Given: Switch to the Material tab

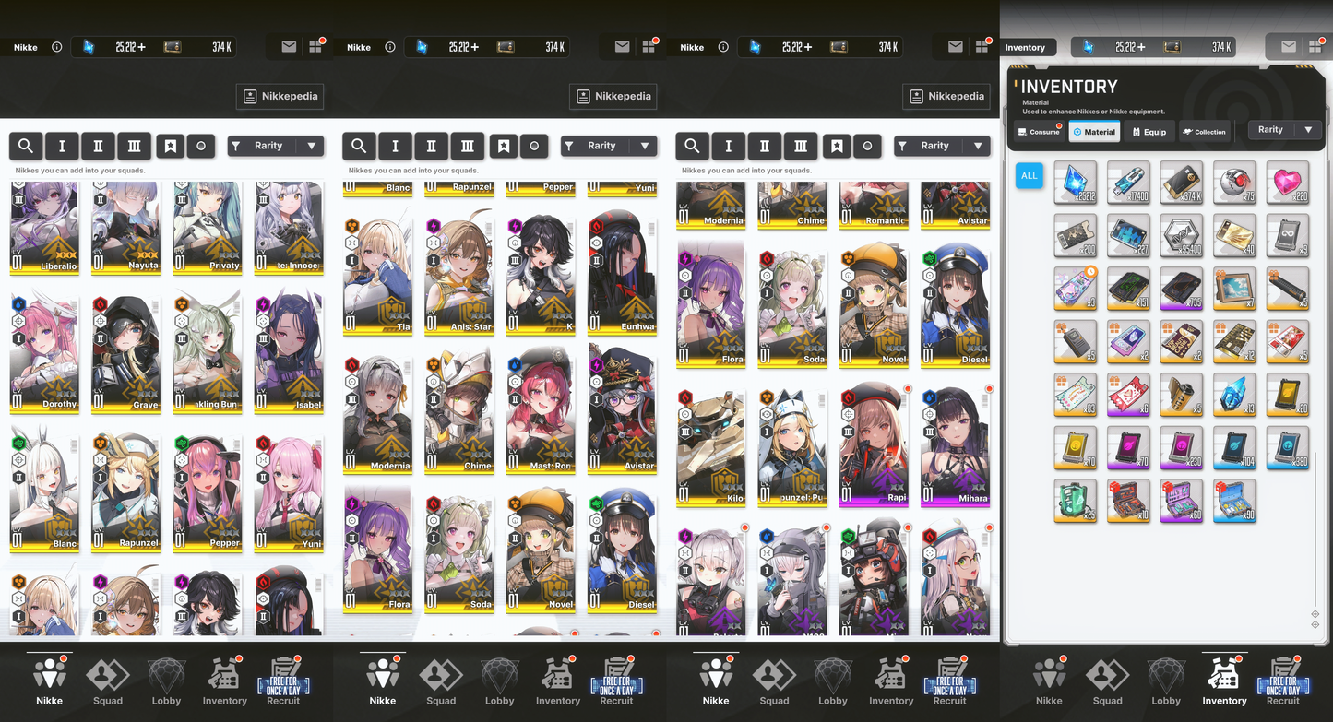Looking at the screenshot, I should pyautogui.click(x=1094, y=132).
